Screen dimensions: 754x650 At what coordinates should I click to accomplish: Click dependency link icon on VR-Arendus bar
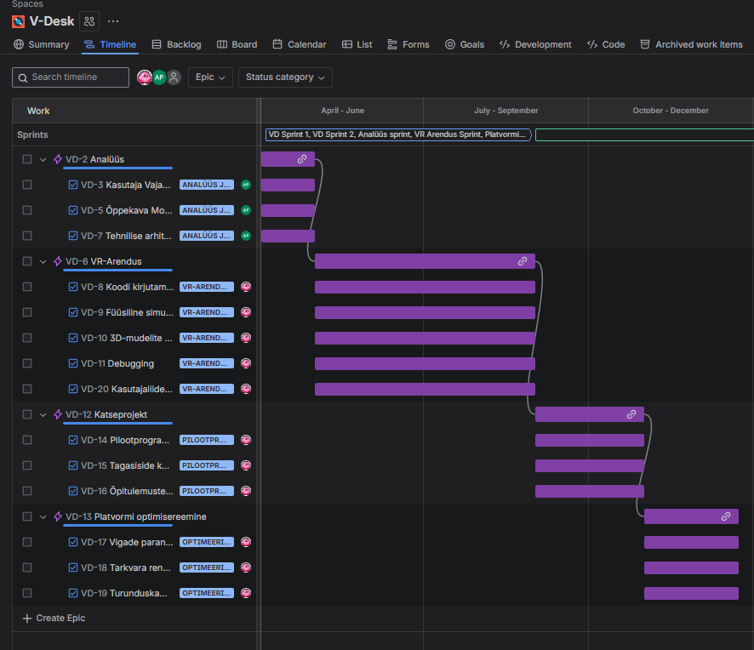coord(523,261)
